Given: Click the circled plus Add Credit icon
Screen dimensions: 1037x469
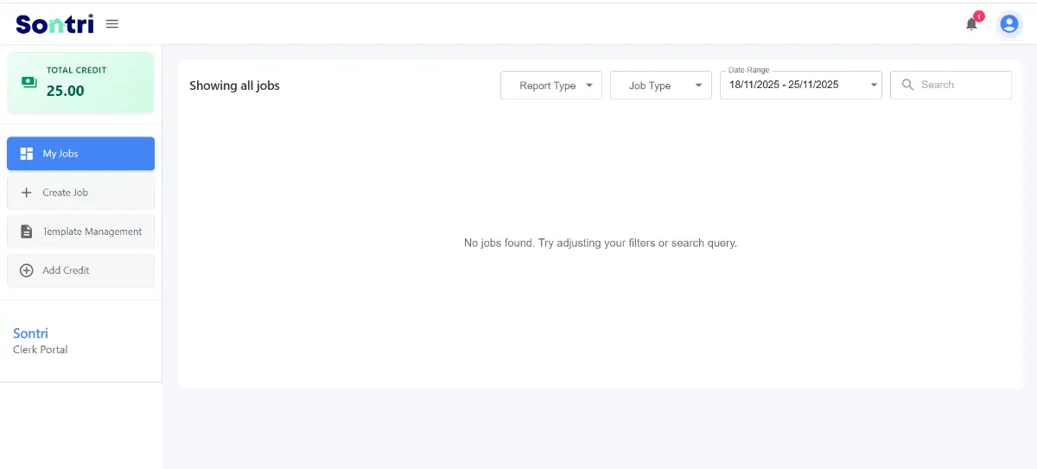Looking at the screenshot, I should (26, 270).
